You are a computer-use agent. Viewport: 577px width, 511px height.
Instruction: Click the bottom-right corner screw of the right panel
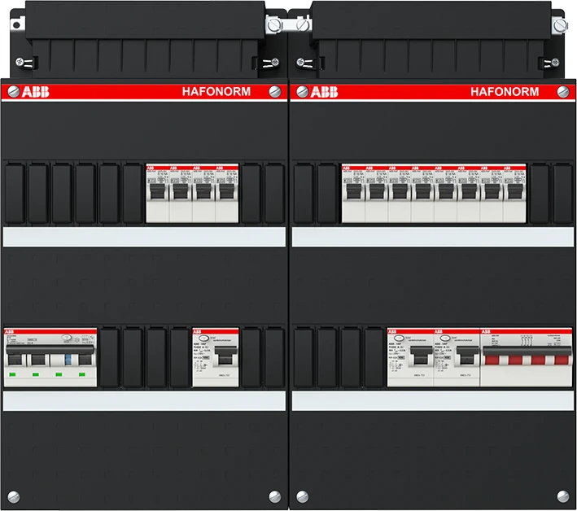[x=563, y=496]
